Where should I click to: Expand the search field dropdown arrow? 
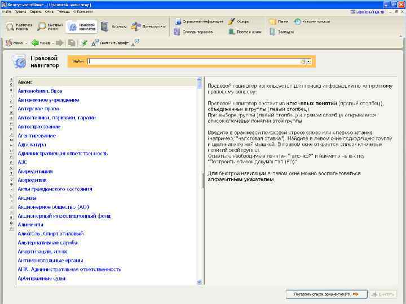[308, 61]
